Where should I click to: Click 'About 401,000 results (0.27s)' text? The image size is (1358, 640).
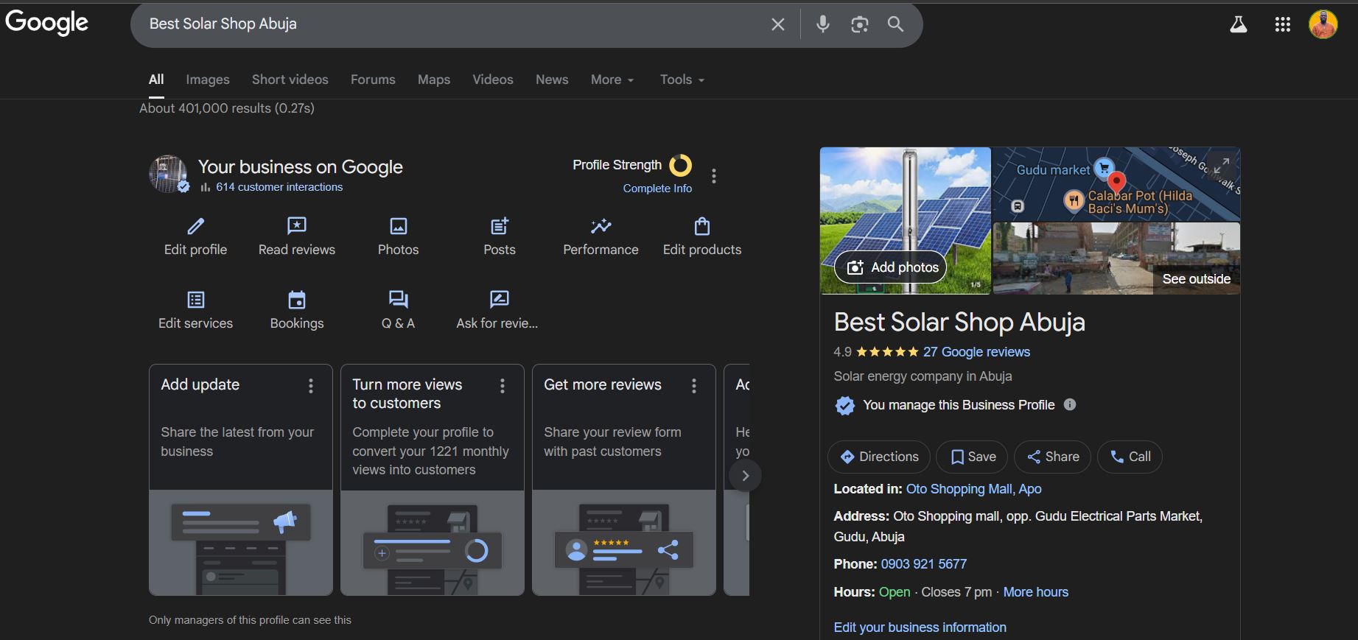(227, 108)
